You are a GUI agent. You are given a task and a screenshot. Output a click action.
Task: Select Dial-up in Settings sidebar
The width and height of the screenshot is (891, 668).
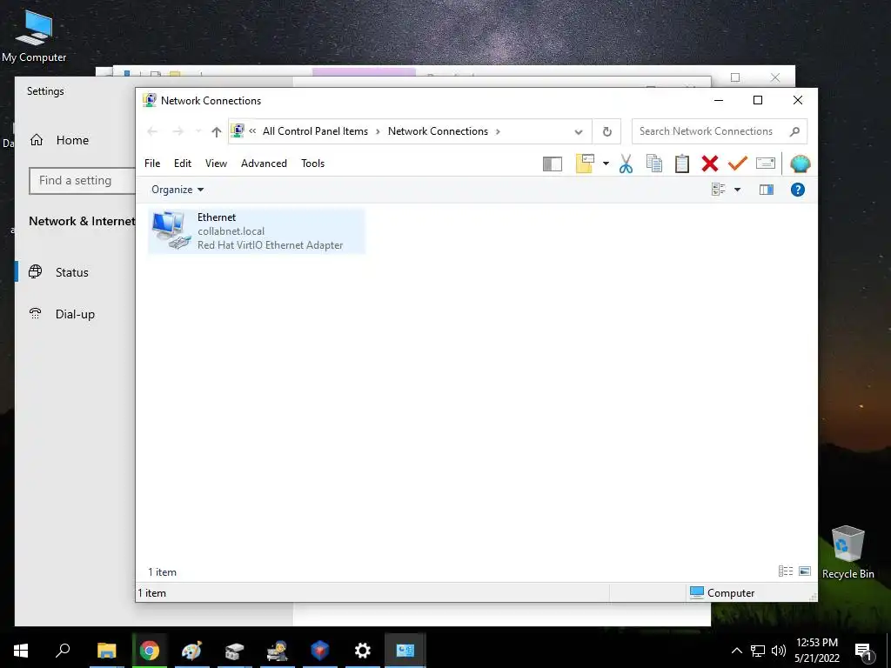pos(75,314)
